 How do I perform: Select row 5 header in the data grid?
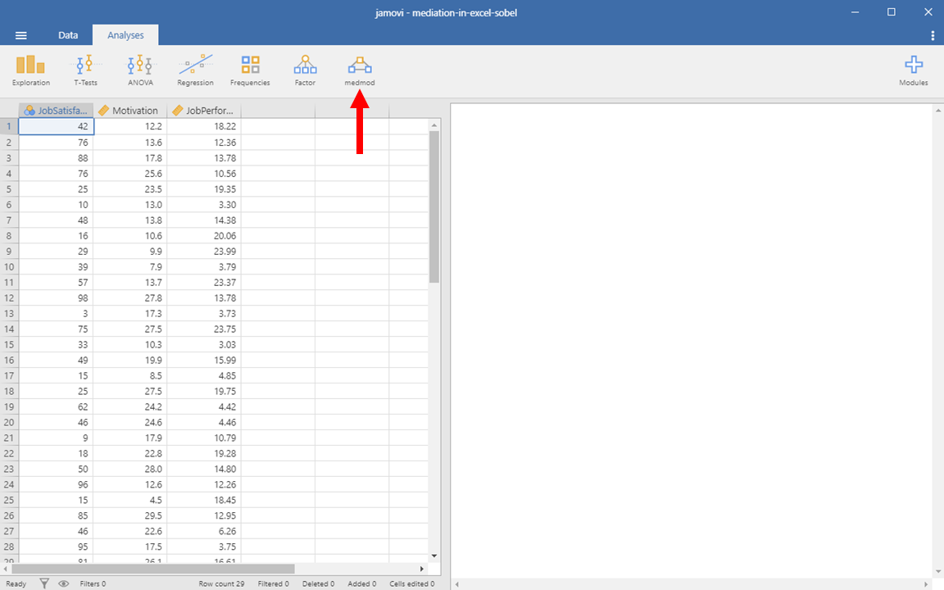pos(9,188)
